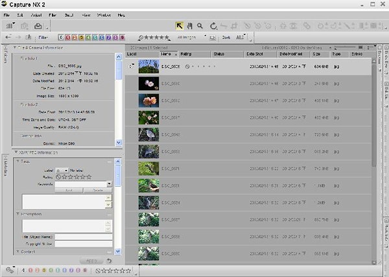Open the Window menu
The width and height of the screenshot is (389, 277).
coord(104,15)
